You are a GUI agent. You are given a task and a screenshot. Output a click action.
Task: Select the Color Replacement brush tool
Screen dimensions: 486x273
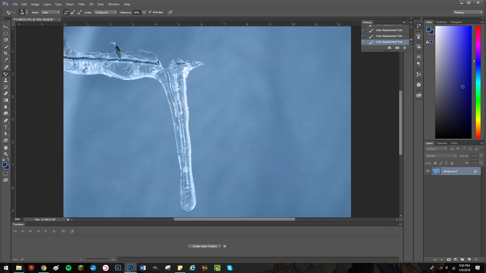click(x=6, y=74)
